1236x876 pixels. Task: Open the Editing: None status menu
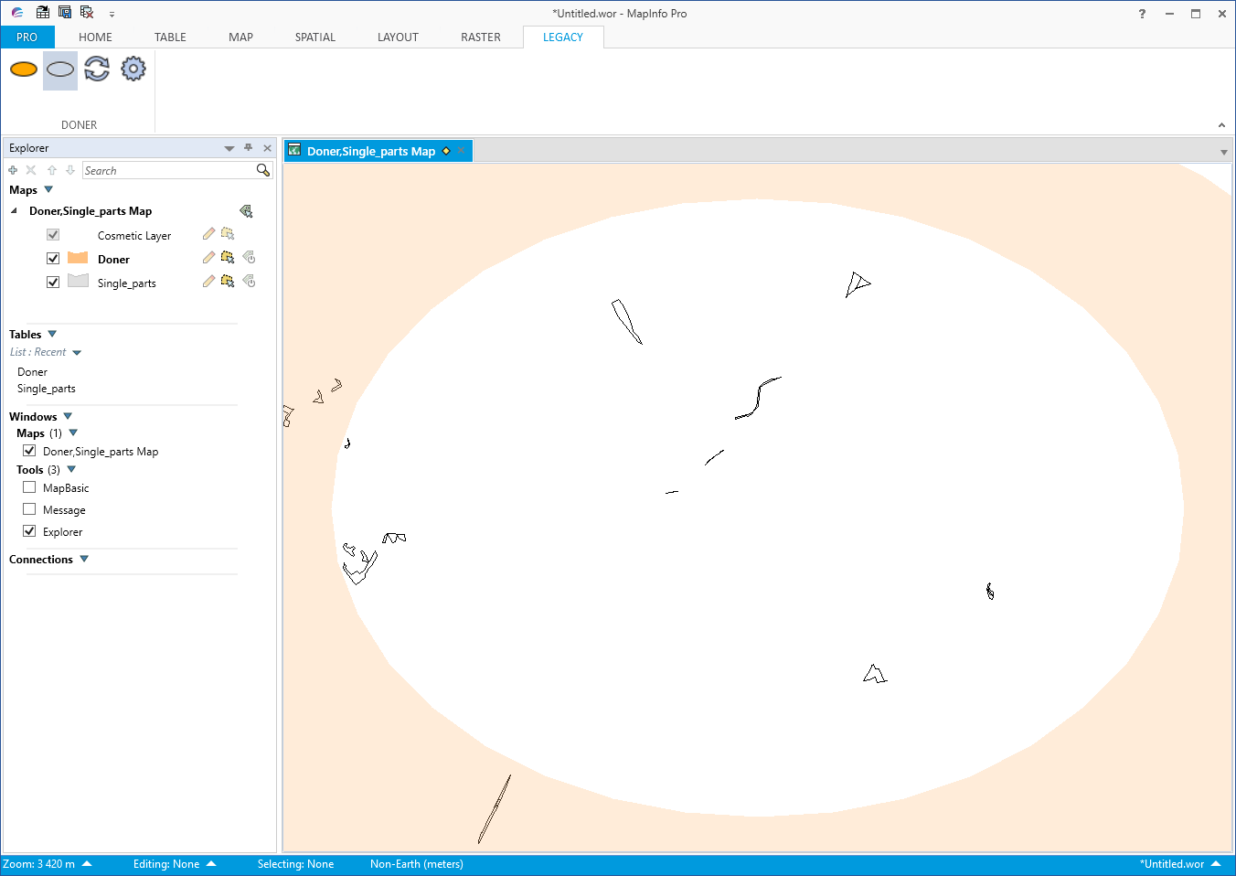tap(175, 864)
